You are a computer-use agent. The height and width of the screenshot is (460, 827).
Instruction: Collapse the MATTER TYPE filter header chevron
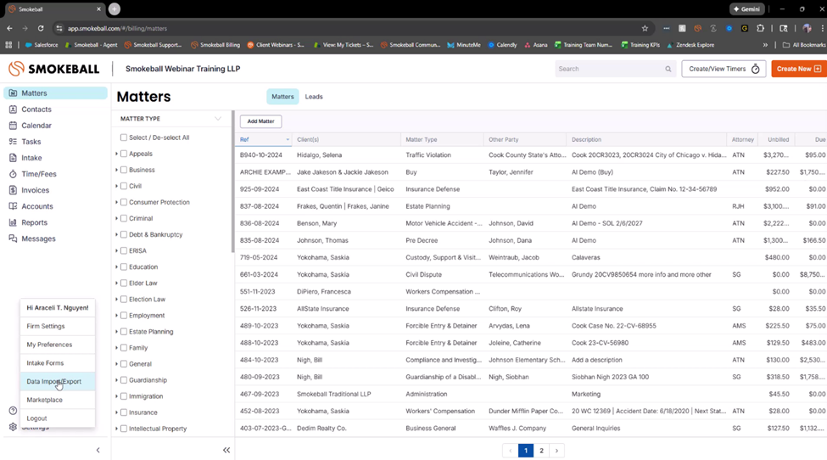[218, 119]
